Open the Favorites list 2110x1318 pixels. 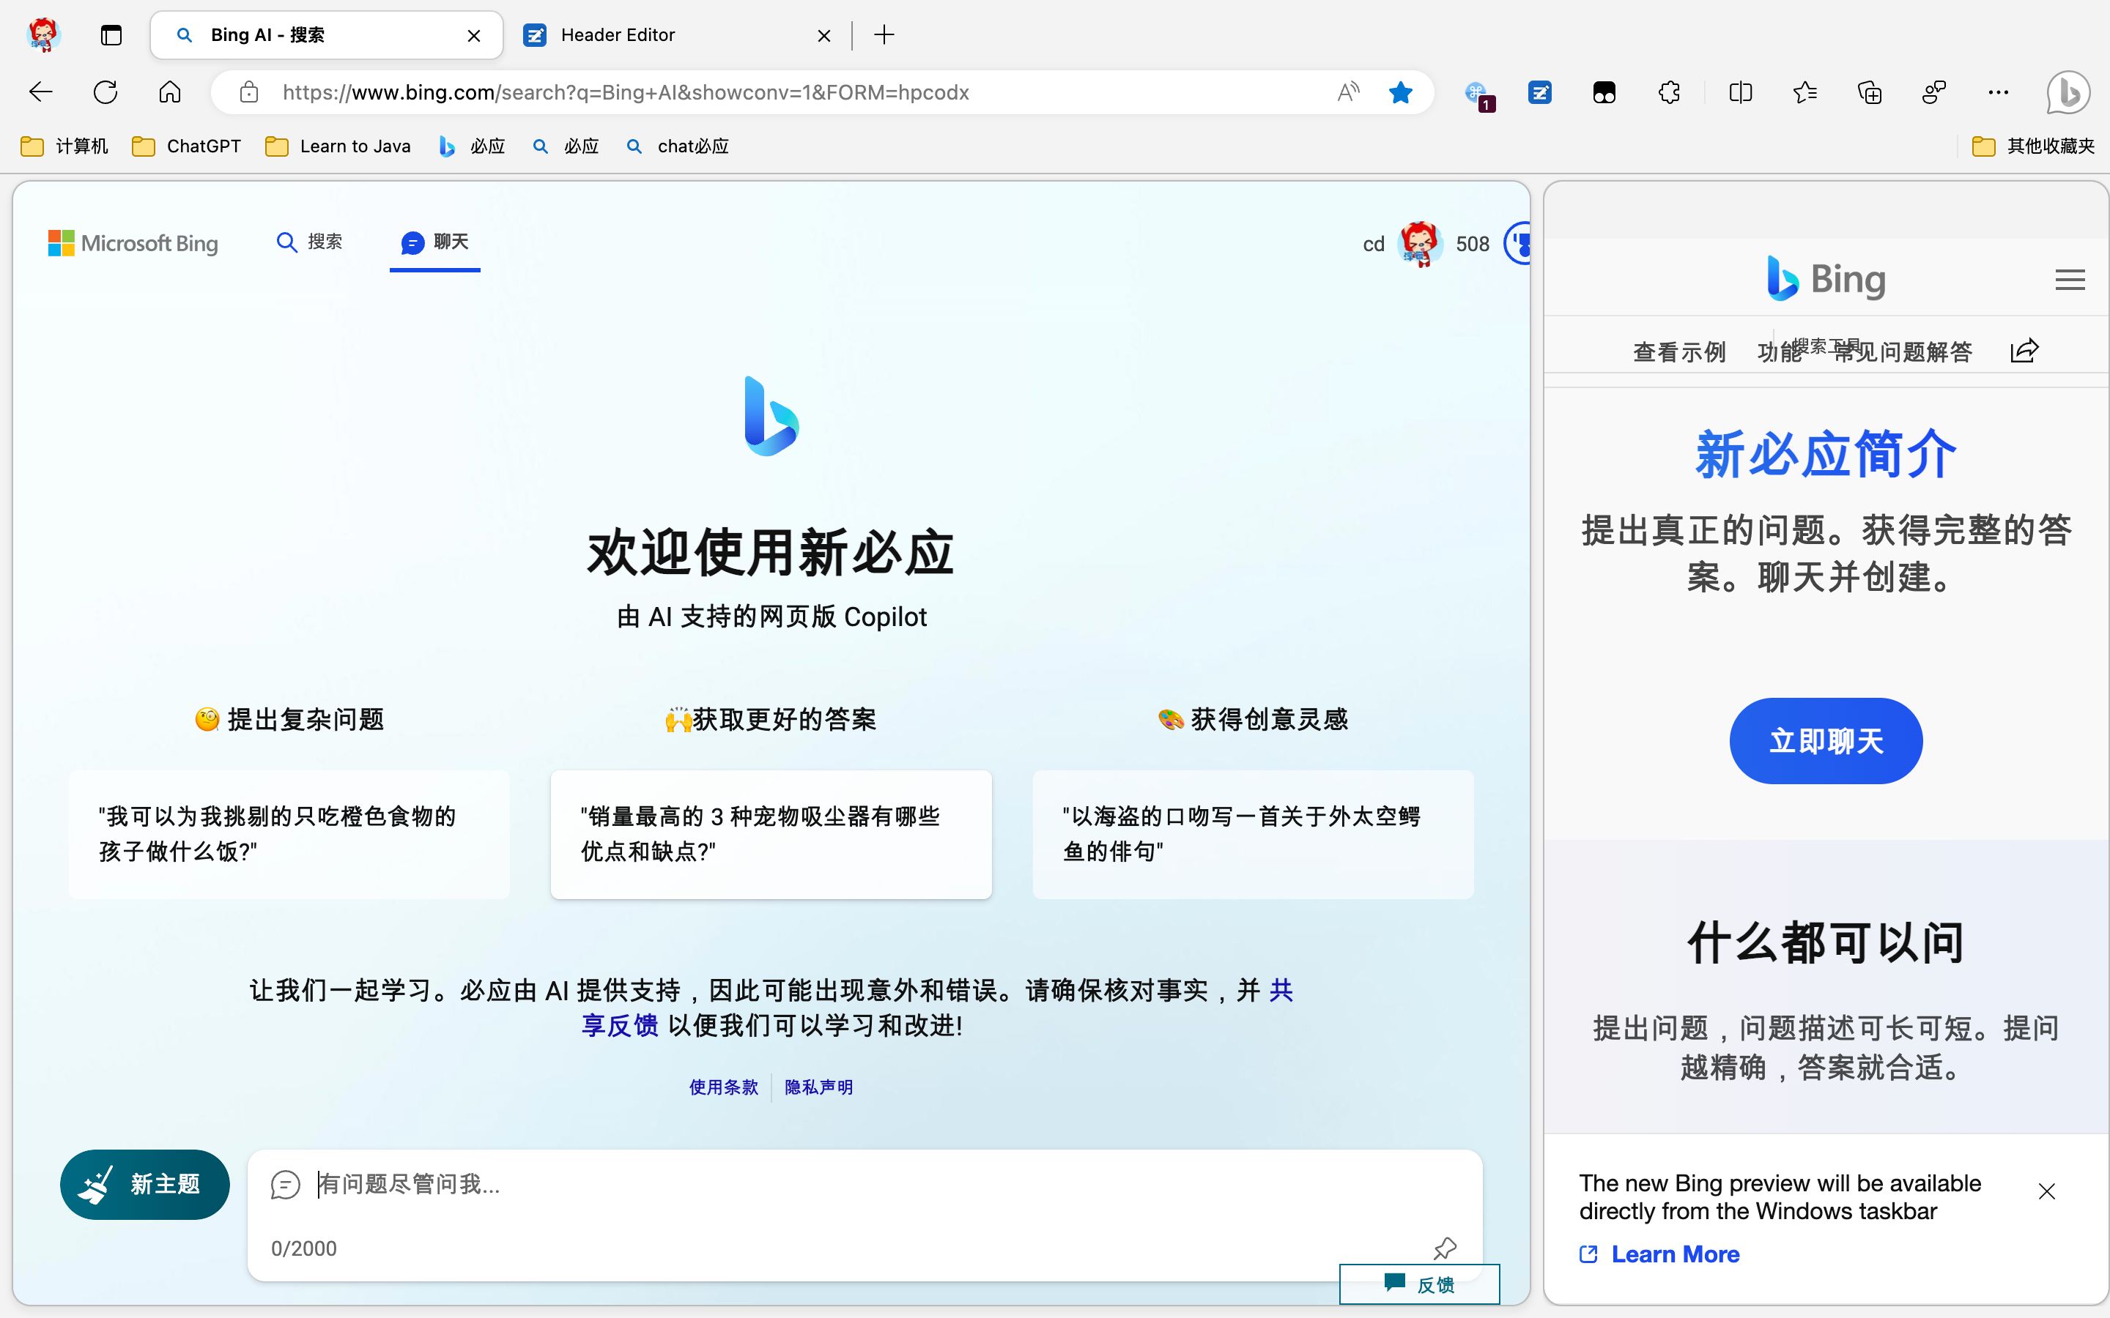click(1804, 92)
